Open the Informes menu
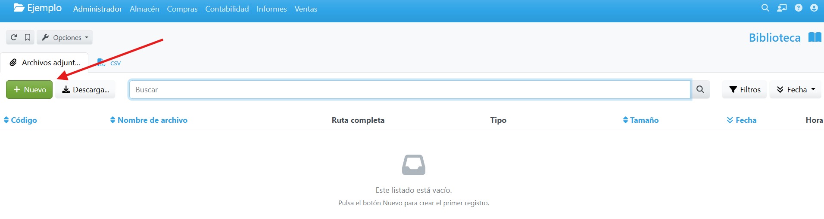The height and width of the screenshot is (219, 824). tap(272, 9)
